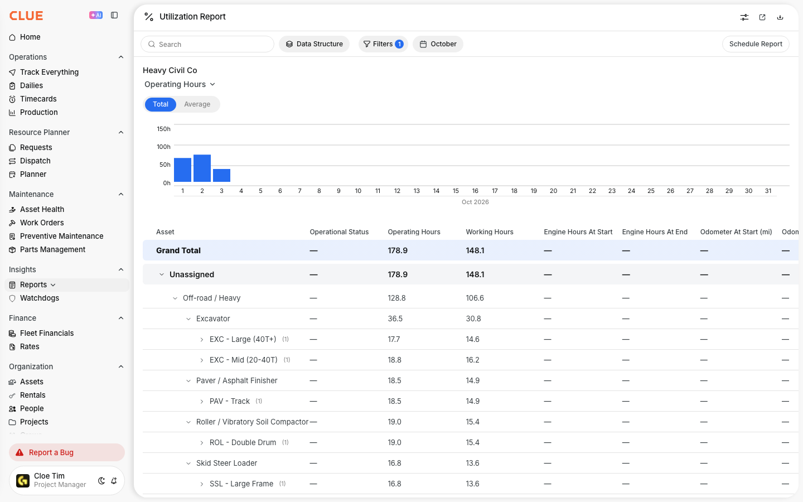Open the Filters panel
This screenshot has width=803, height=502.
click(x=383, y=44)
